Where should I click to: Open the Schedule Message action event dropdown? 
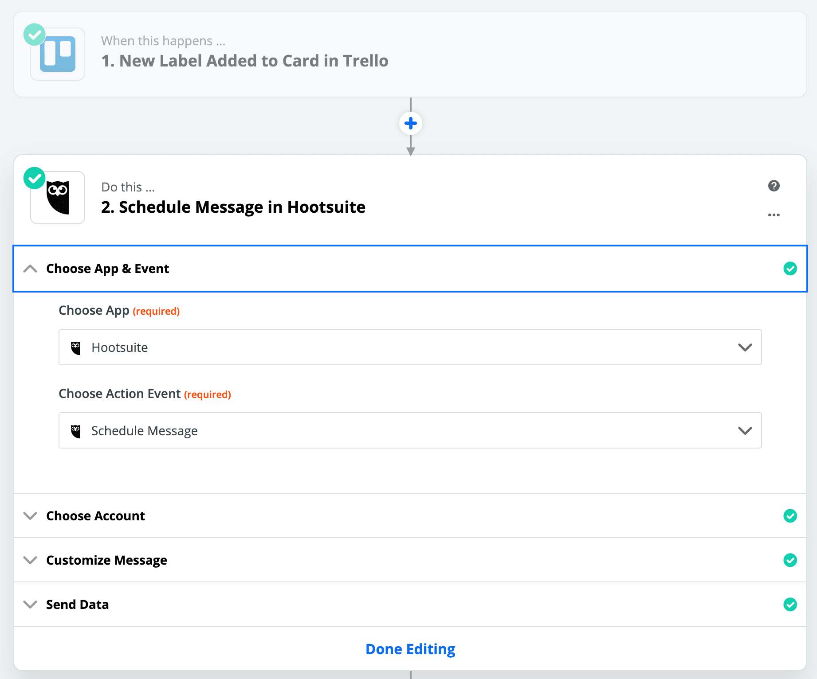click(410, 430)
